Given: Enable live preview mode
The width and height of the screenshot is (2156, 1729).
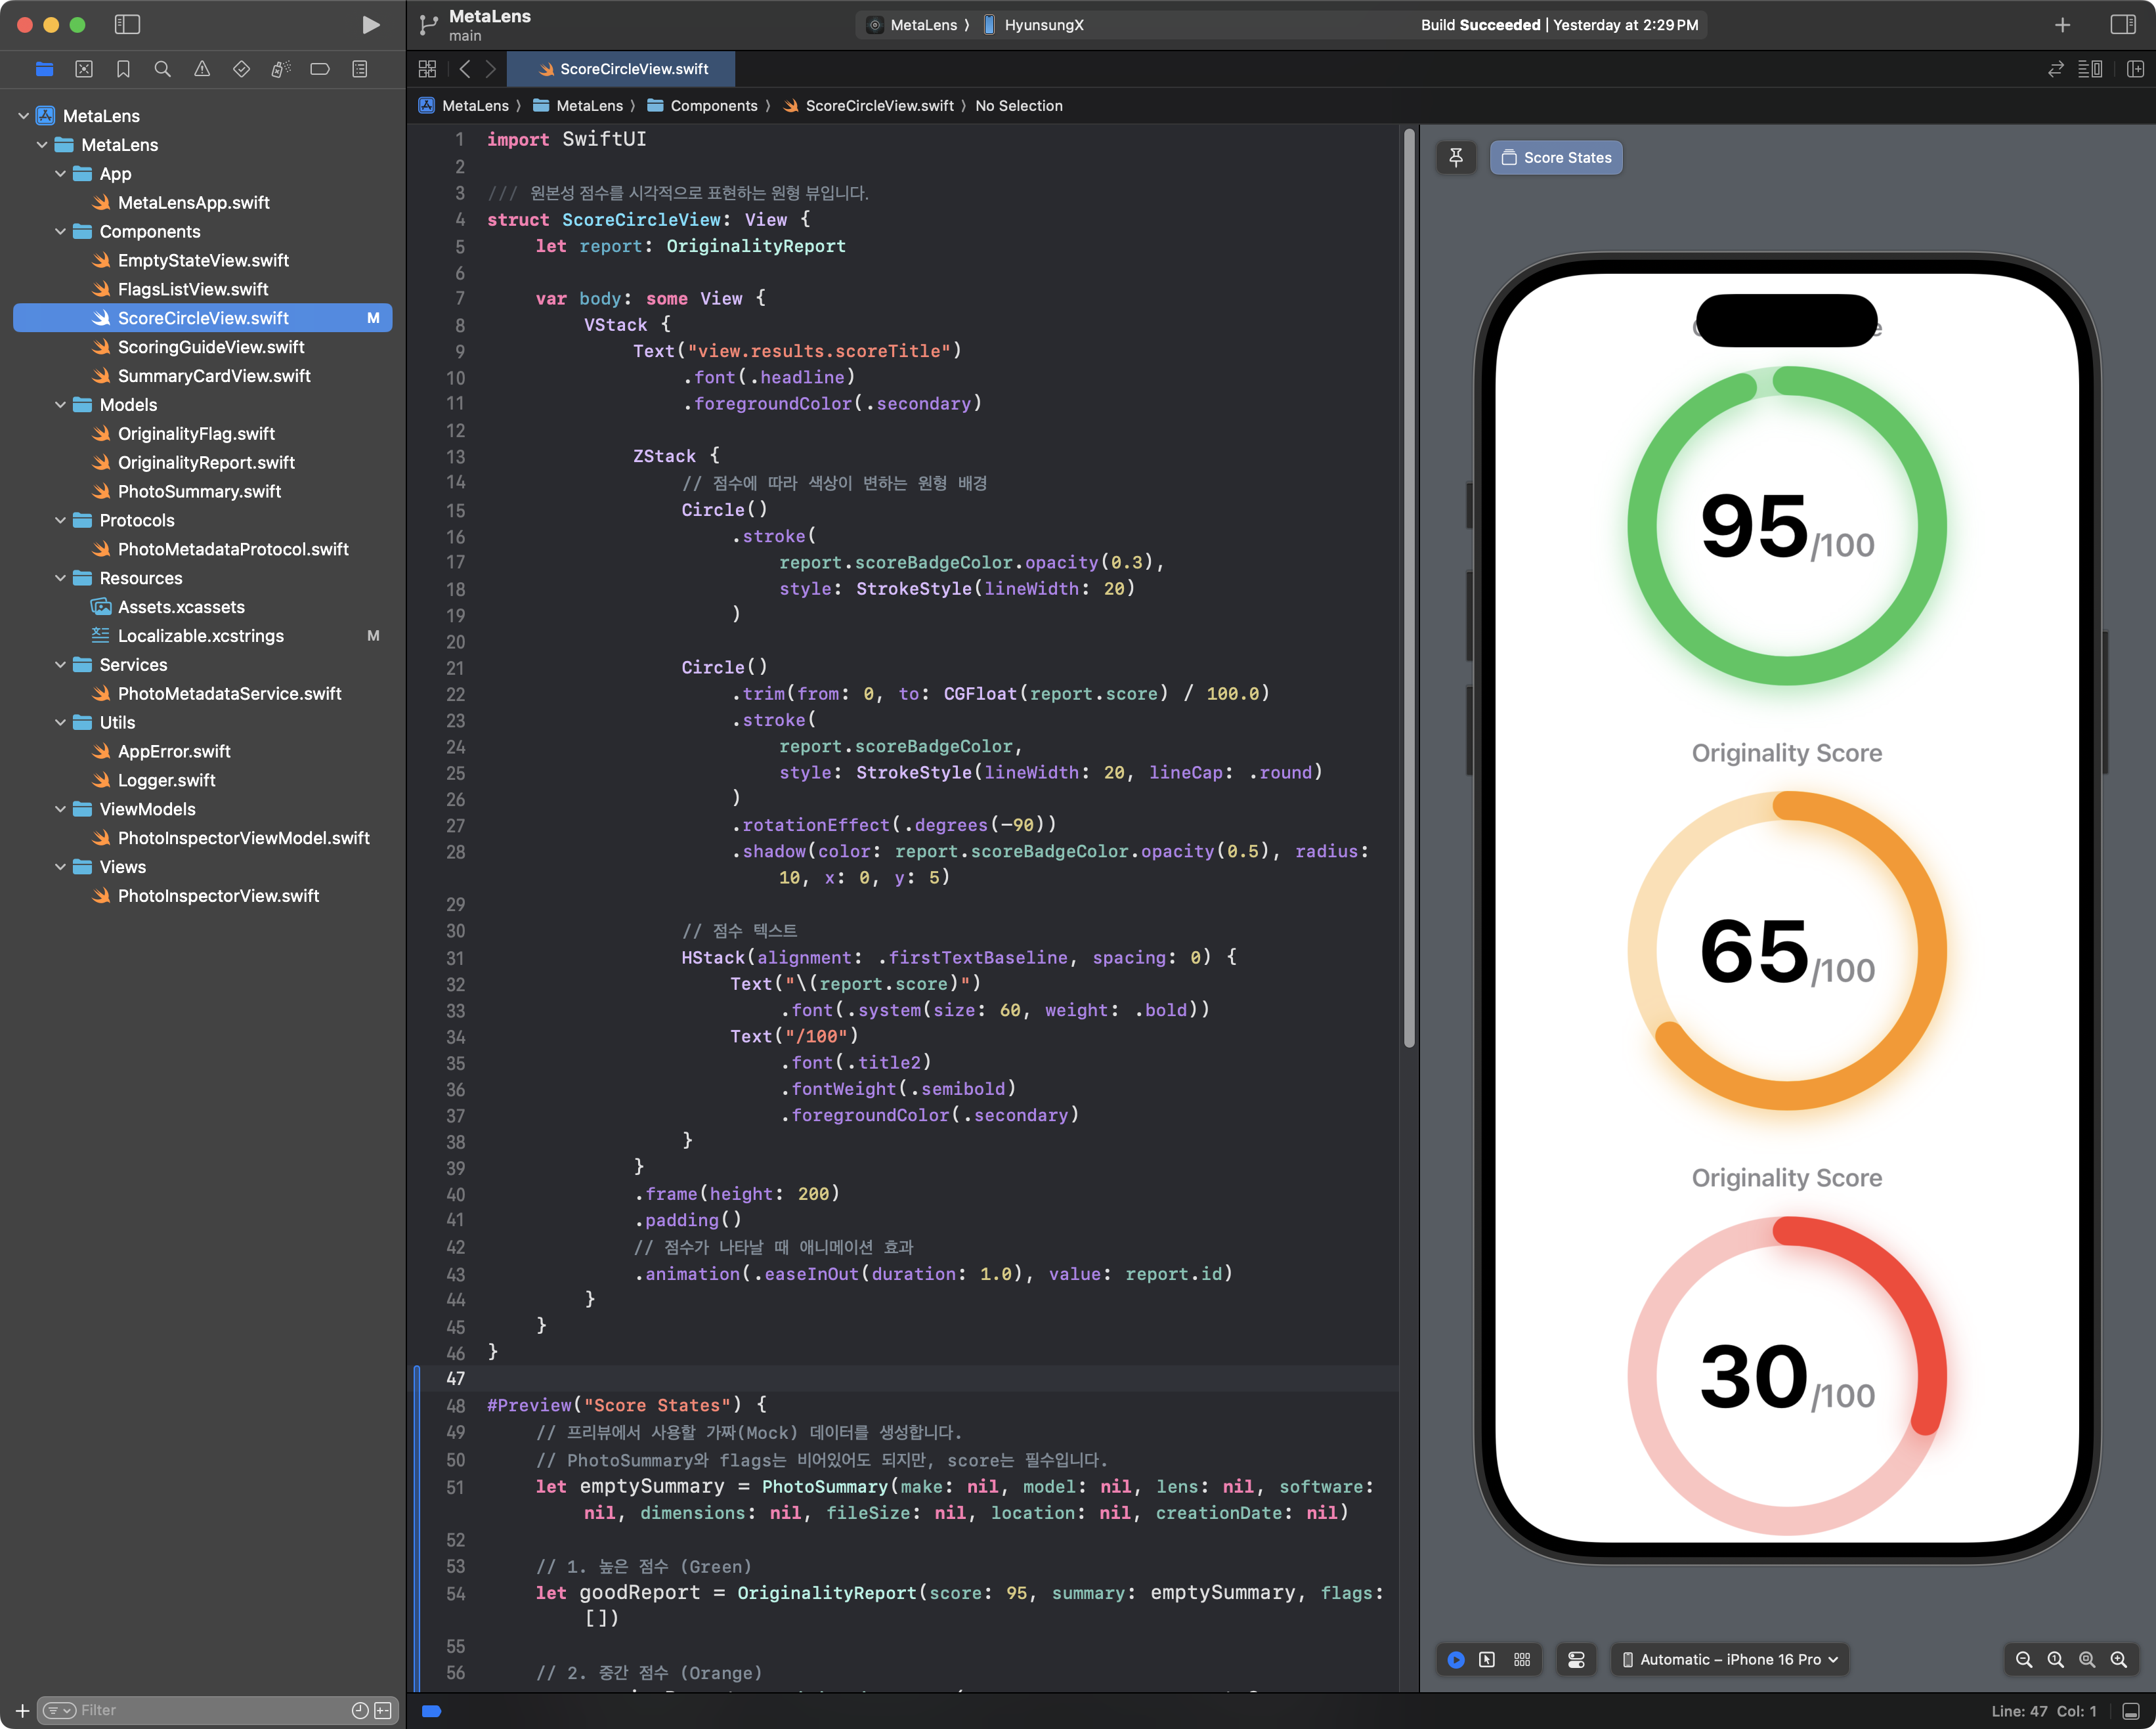Looking at the screenshot, I should (x=1456, y=1659).
